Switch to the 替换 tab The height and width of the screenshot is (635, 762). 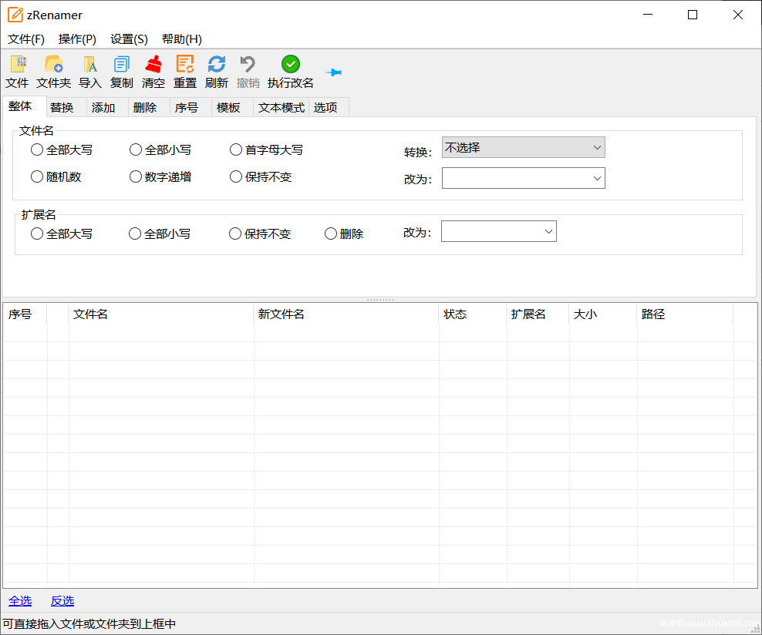(x=65, y=107)
